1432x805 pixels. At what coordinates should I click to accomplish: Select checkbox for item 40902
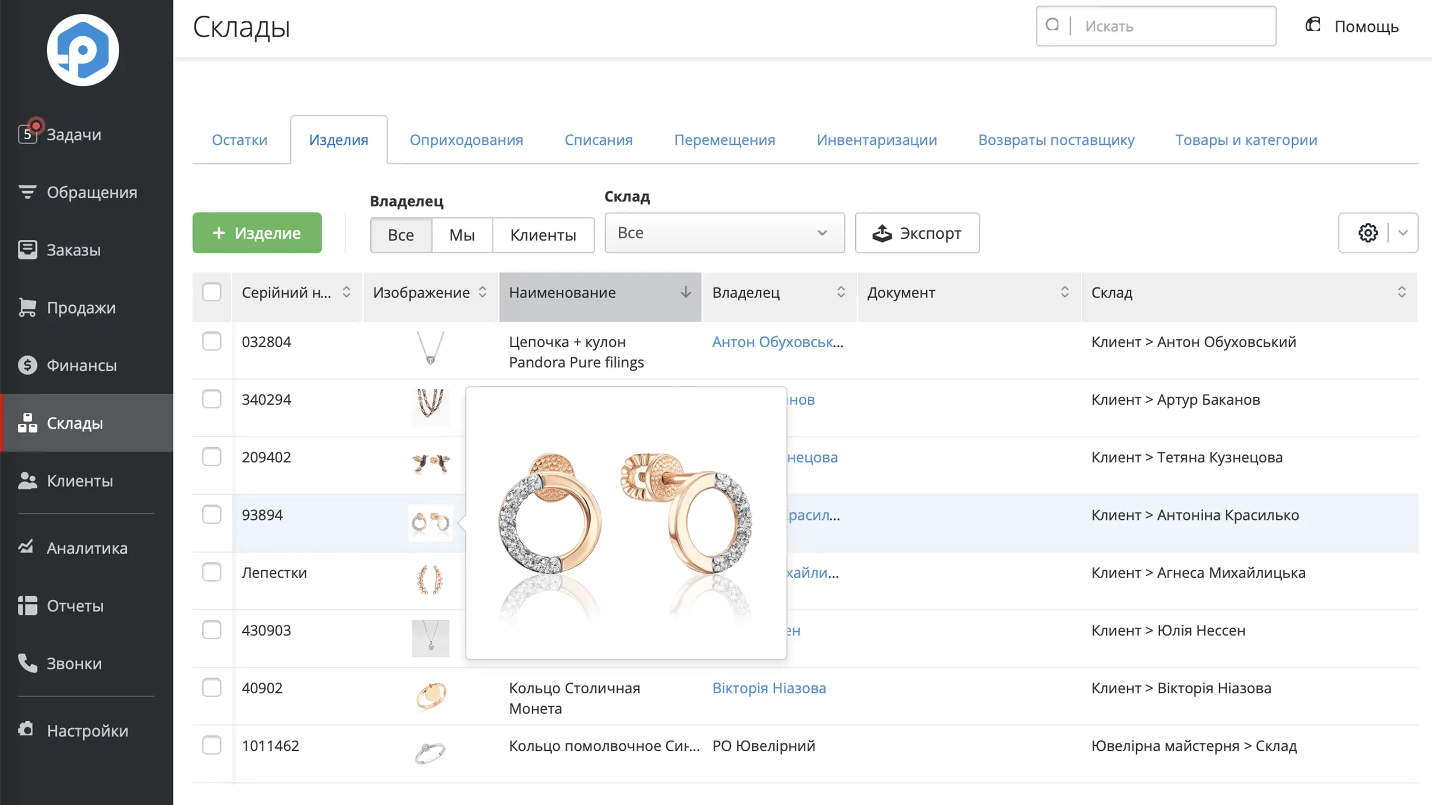[x=211, y=687]
